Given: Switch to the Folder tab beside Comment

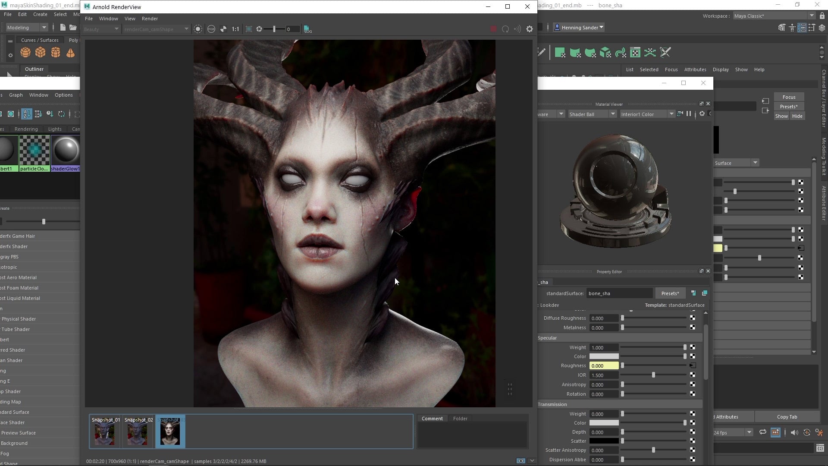Looking at the screenshot, I should coord(460,419).
